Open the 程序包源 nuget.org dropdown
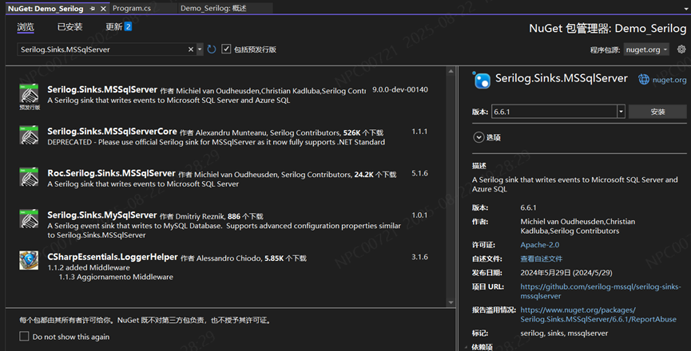The height and width of the screenshot is (351, 691). point(646,49)
